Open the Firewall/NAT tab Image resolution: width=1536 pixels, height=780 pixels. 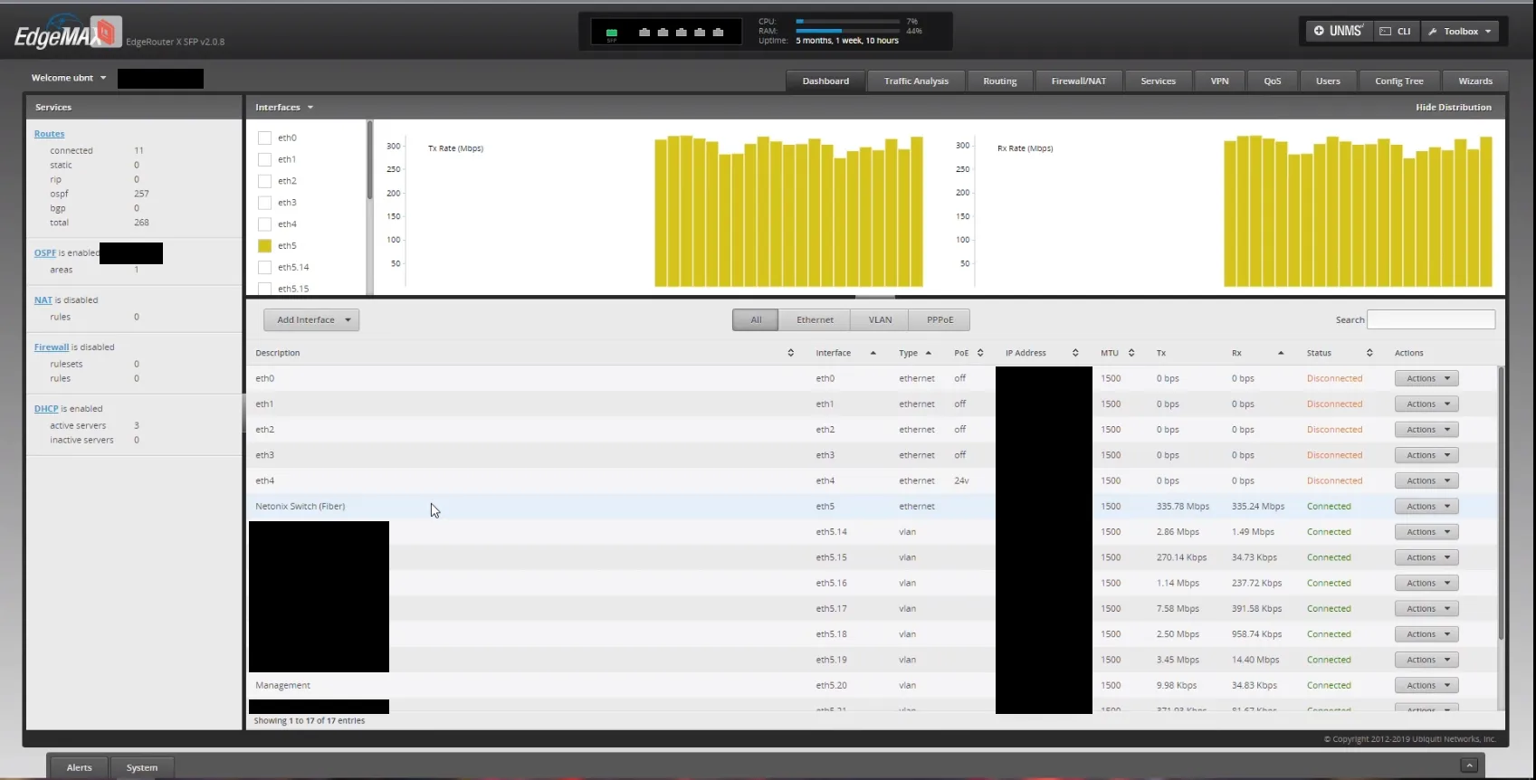point(1078,81)
